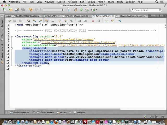This screenshot has height=125, width=167.
Task: Collapse the managed-bean fold on line 9
Action: (x=12, y=48)
